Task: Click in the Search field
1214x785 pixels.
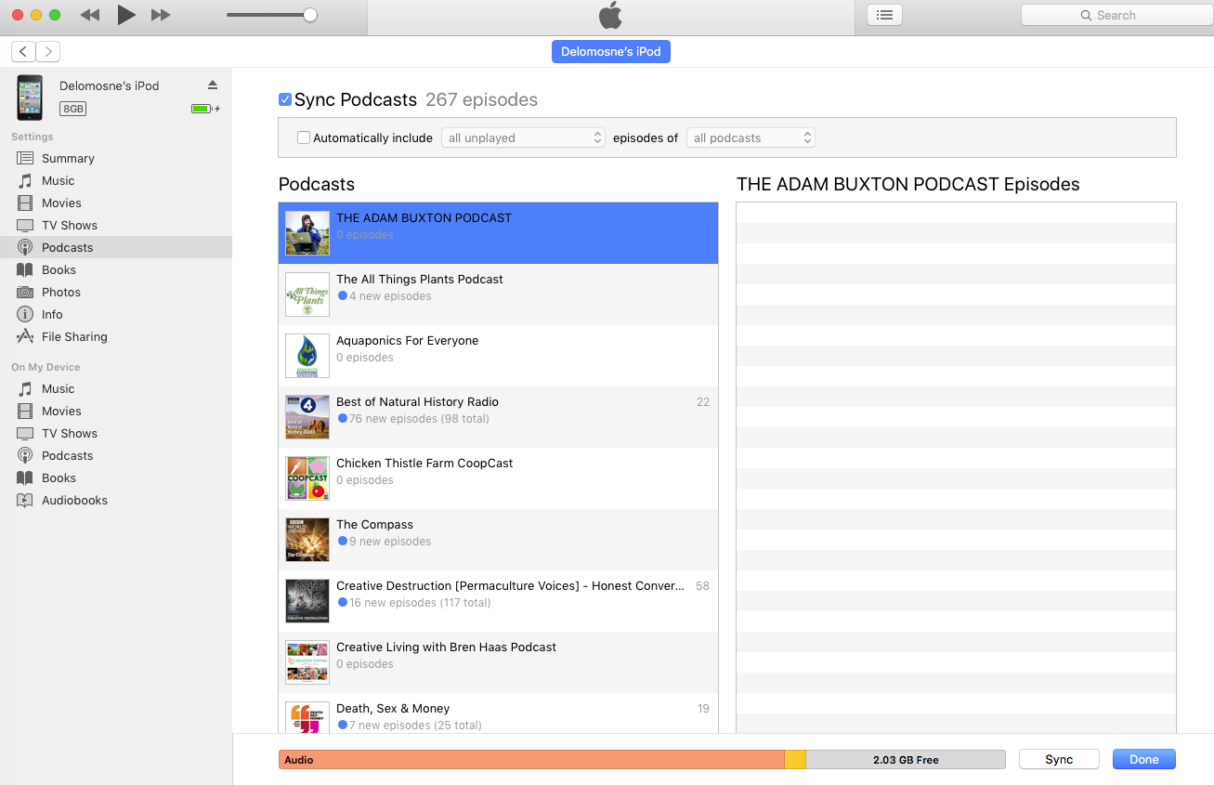Action: click(1116, 16)
